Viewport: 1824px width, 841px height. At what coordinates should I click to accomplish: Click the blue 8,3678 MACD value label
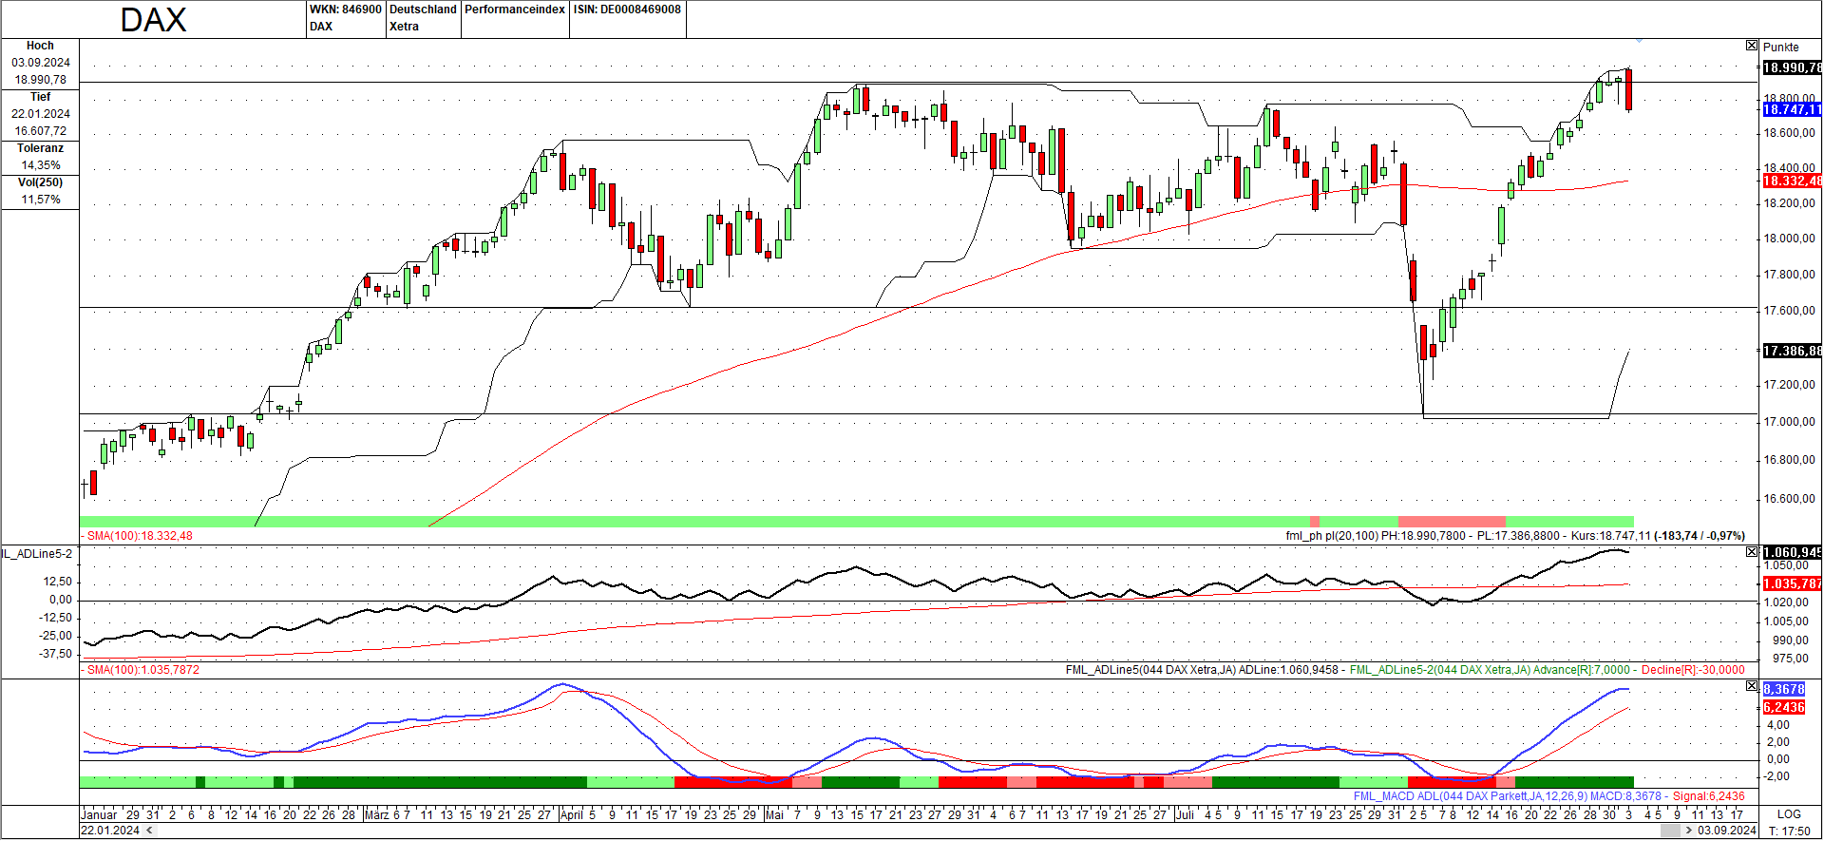(1784, 689)
